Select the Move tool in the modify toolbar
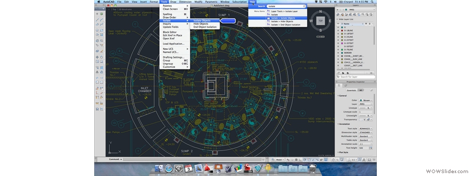Screen dimensions: 471x176 tap(97, 57)
